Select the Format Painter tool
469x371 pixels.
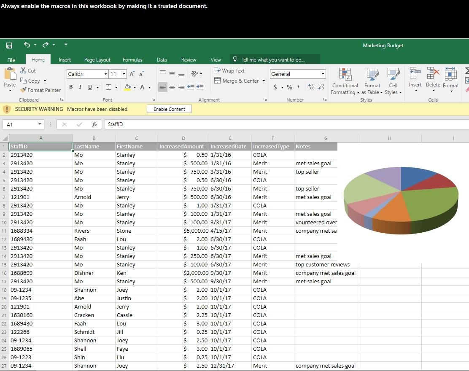40,90
